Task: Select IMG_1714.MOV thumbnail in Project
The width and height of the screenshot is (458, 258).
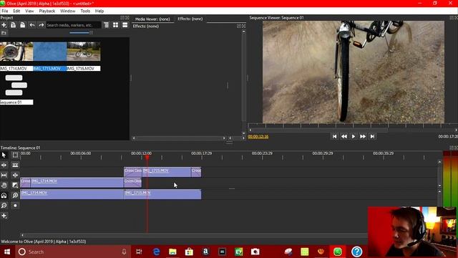Action: (x=16, y=52)
